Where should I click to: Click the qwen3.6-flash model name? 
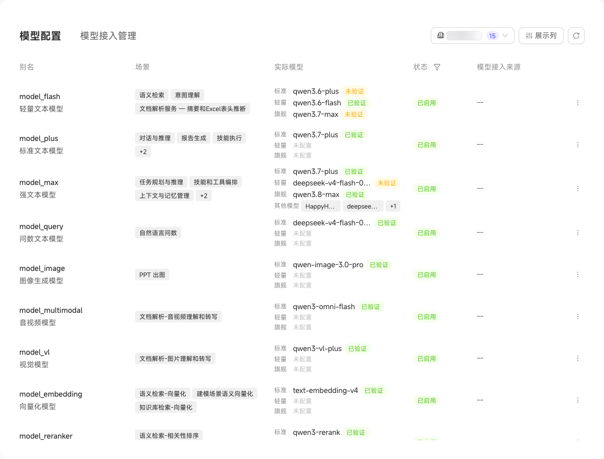[317, 103]
